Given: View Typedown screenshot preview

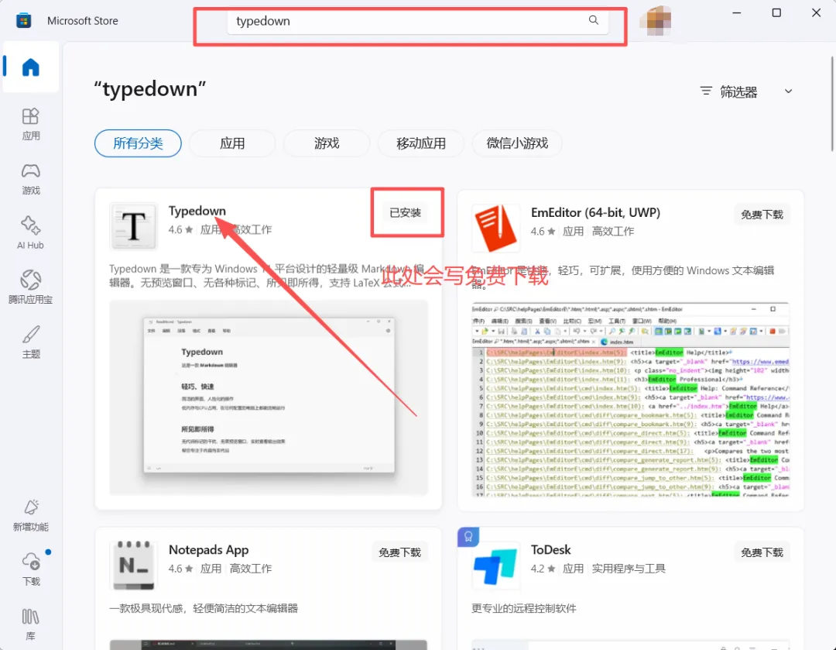Looking at the screenshot, I should 269,397.
